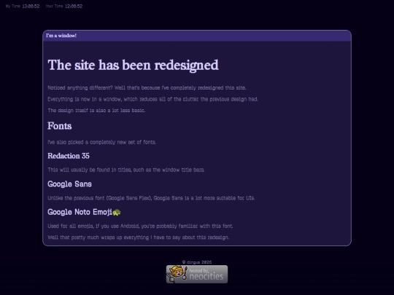This screenshot has width=394, height=295.
Task: Click 'I've also picked a completely new set of fonts'
Action: tap(101, 142)
